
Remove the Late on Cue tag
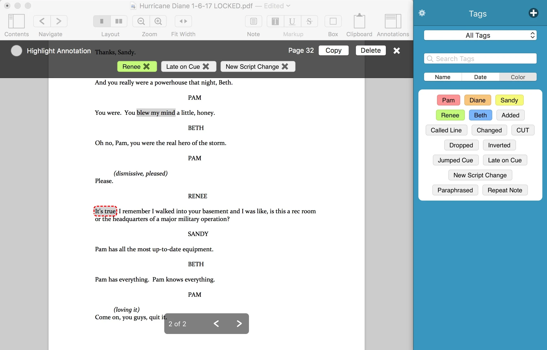click(206, 67)
